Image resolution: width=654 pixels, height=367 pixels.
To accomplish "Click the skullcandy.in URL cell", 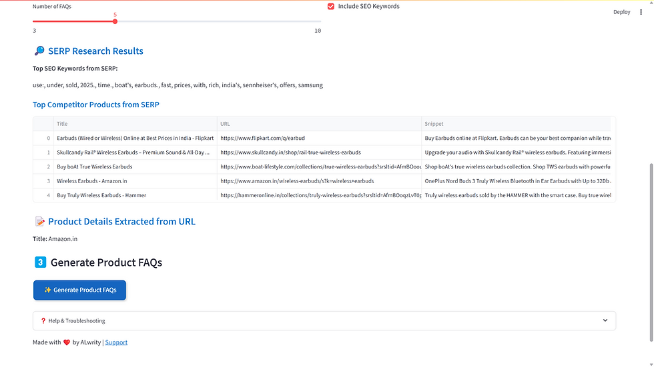I will coord(319,153).
